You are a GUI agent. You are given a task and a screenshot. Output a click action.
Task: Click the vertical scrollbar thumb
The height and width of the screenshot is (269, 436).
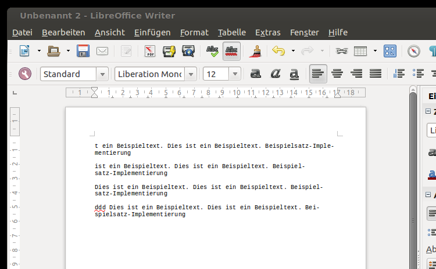pyautogui.click(x=413, y=180)
